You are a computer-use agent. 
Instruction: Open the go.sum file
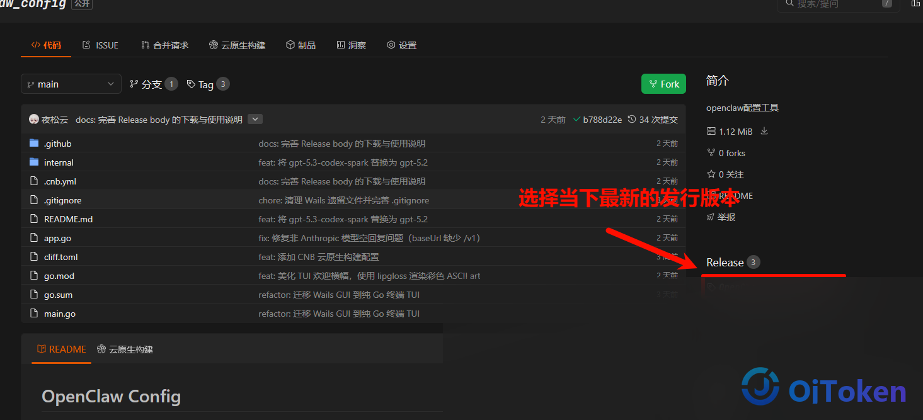(58, 295)
